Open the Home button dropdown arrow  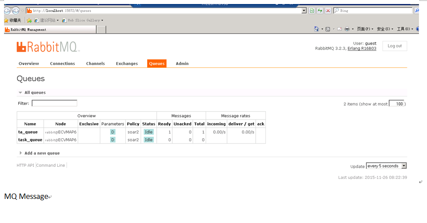point(322,29)
